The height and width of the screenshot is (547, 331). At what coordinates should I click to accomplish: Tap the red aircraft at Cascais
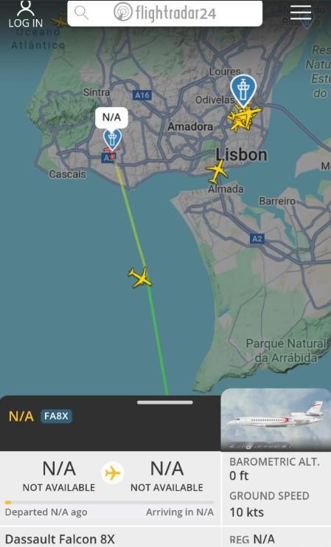[x=110, y=154]
